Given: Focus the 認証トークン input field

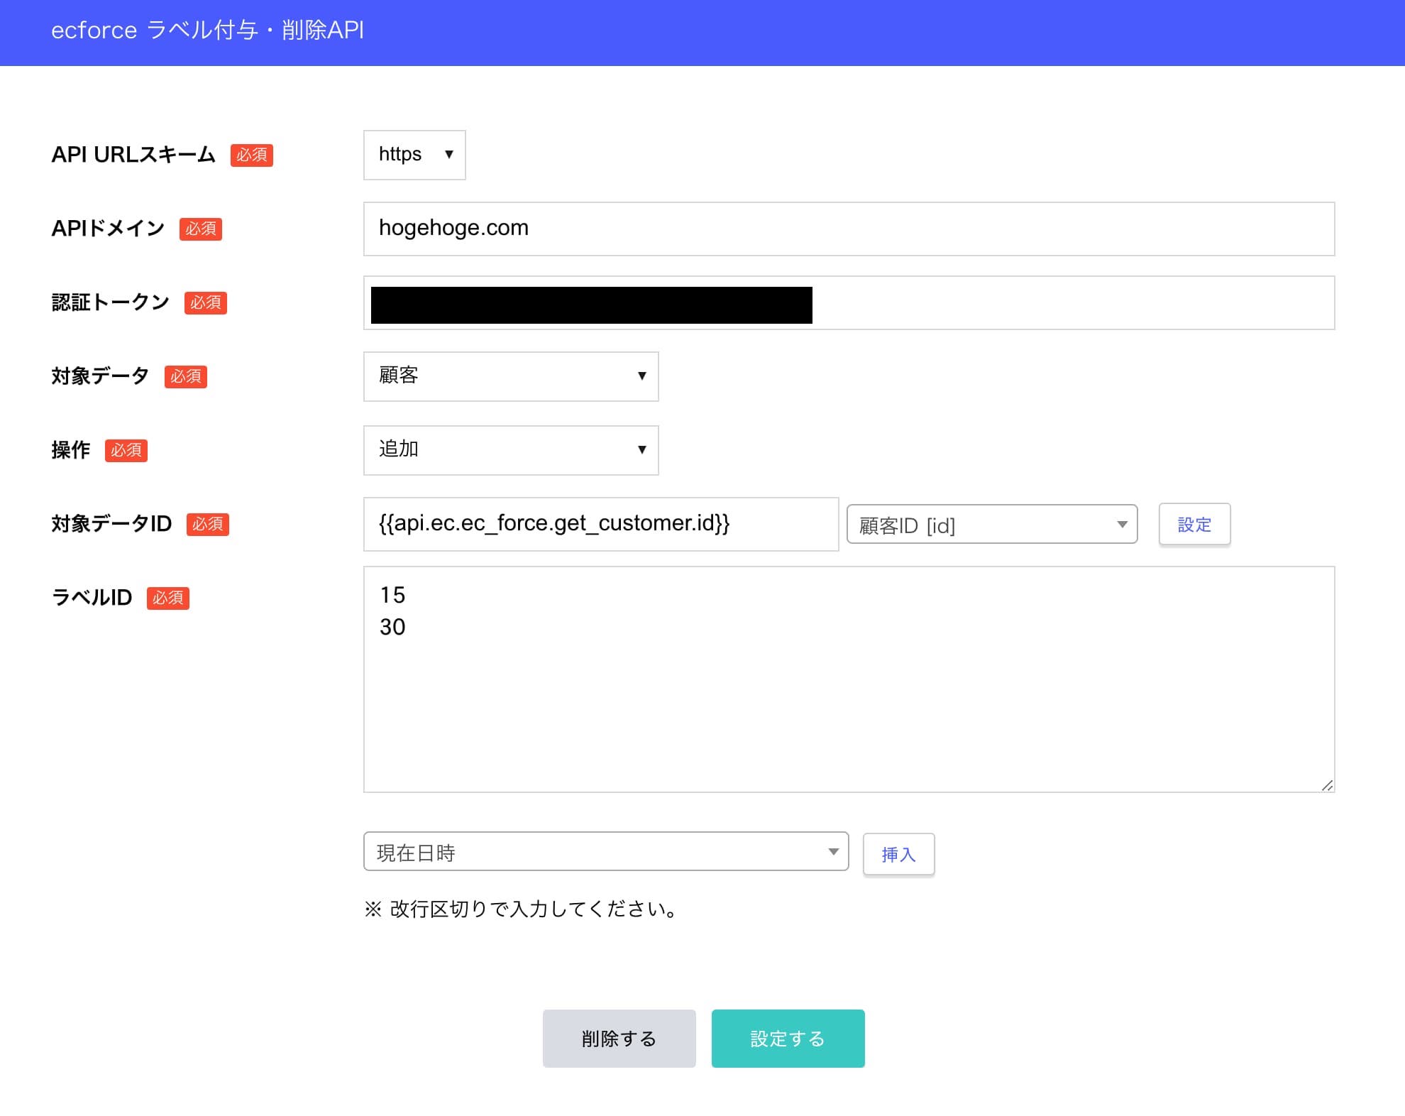Looking at the screenshot, I should click(849, 302).
